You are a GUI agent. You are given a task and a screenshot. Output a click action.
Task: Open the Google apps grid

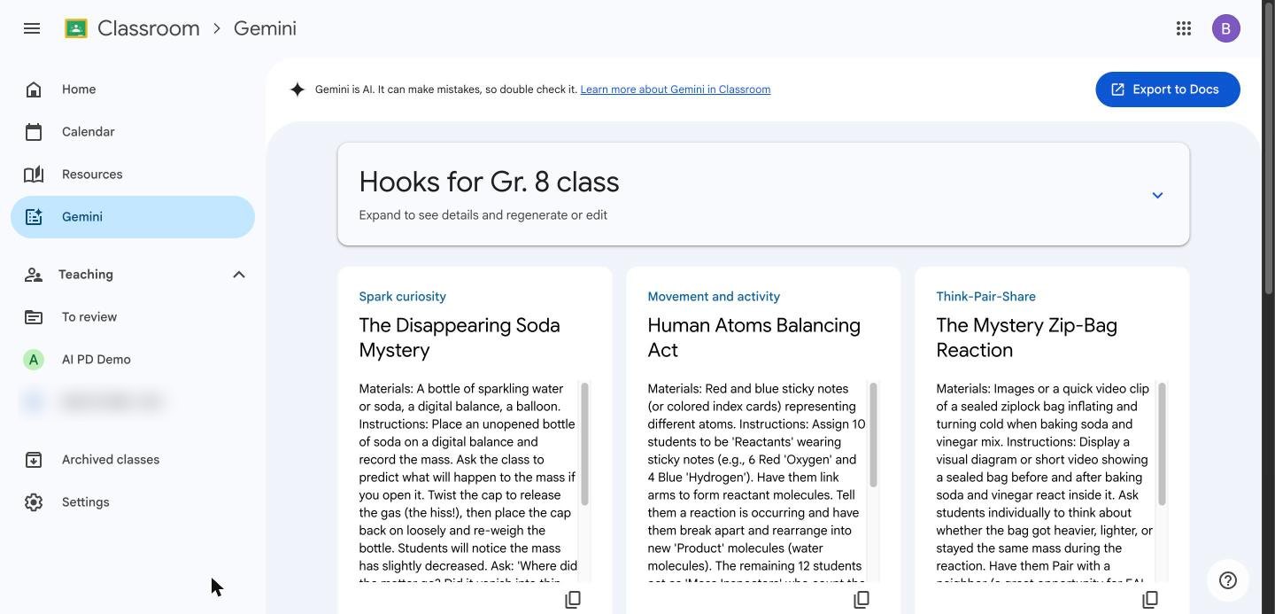[1184, 28]
